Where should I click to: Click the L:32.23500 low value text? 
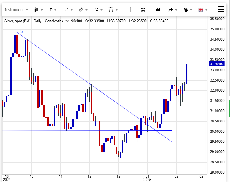pos(138,21)
